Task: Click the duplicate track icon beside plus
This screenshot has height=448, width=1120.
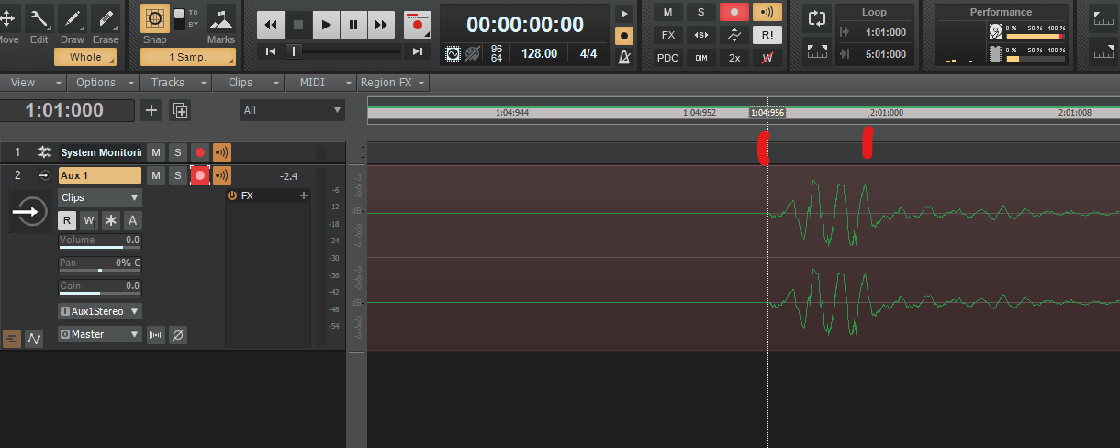Action: point(180,110)
